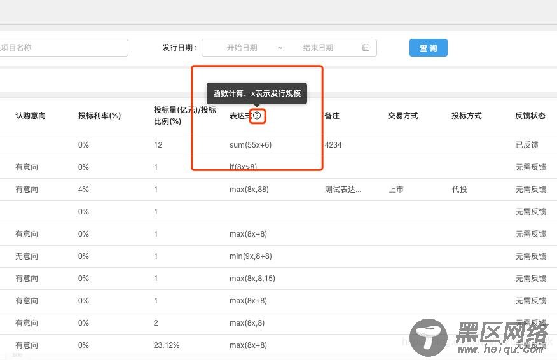Click the 反馈状态 column header

(530, 116)
